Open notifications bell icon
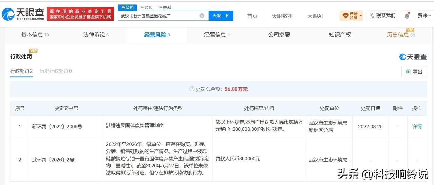This screenshot has height=185, width=434. pyautogui.click(x=407, y=16)
